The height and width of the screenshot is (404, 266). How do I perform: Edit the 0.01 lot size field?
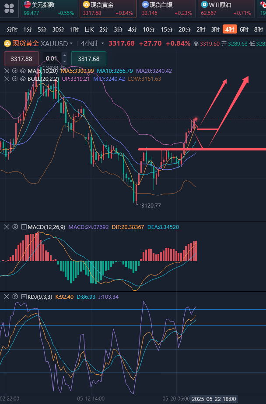(52, 58)
